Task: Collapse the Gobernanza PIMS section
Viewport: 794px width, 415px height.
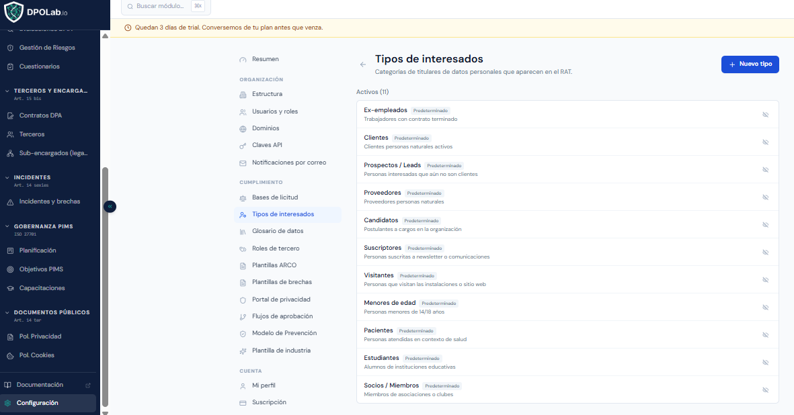Action: coord(7,226)
